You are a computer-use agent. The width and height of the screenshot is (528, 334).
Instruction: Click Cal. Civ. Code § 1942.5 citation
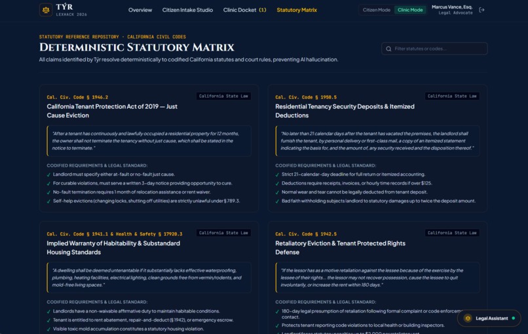(x=306, y=234)
